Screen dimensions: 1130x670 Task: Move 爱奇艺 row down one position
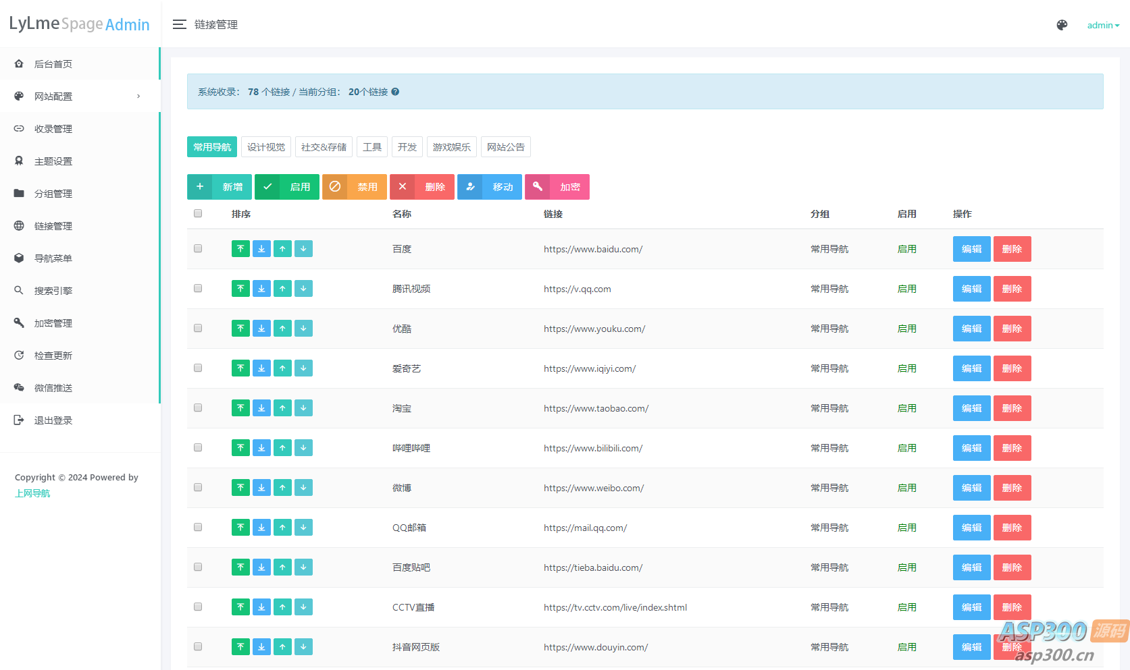pos(303,368)
